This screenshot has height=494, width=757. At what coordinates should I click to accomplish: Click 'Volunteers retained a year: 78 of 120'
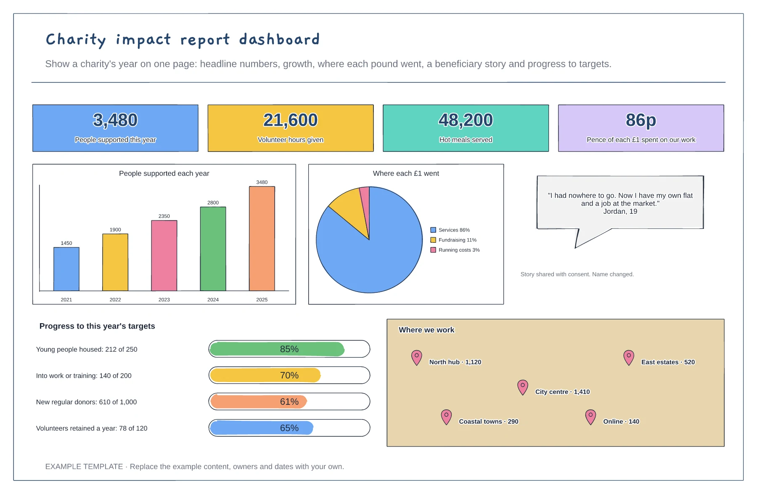[92, 428]
